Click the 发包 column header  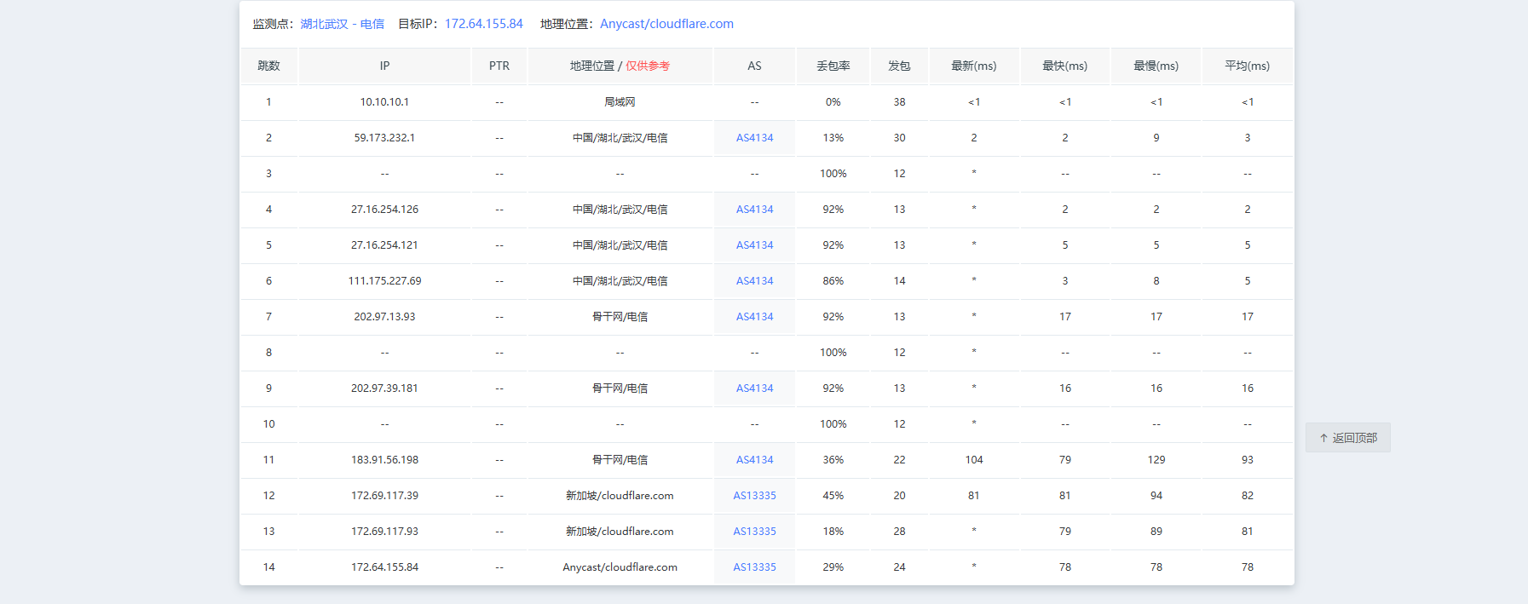[x=899, y=66]
